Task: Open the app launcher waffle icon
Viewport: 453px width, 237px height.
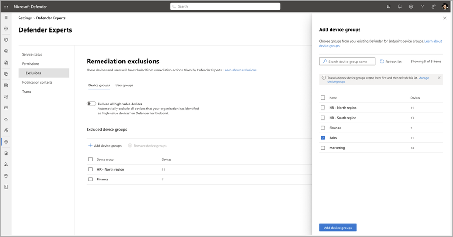Action: (6, 6)
